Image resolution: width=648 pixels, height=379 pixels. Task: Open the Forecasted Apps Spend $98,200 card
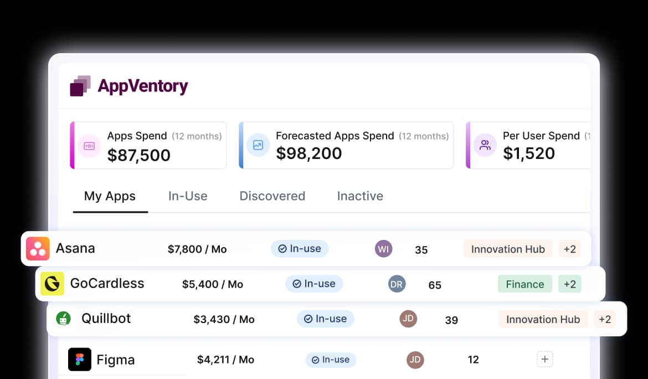[x=346, y=145]
